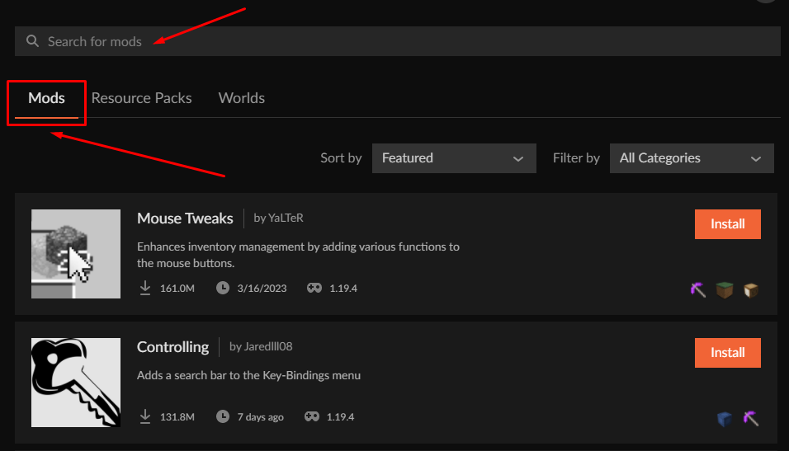Viewport: 789px width, 451px height.
Task: Click the clock date icon for Mouse Tweaks
Action: (x=222, y=288)
